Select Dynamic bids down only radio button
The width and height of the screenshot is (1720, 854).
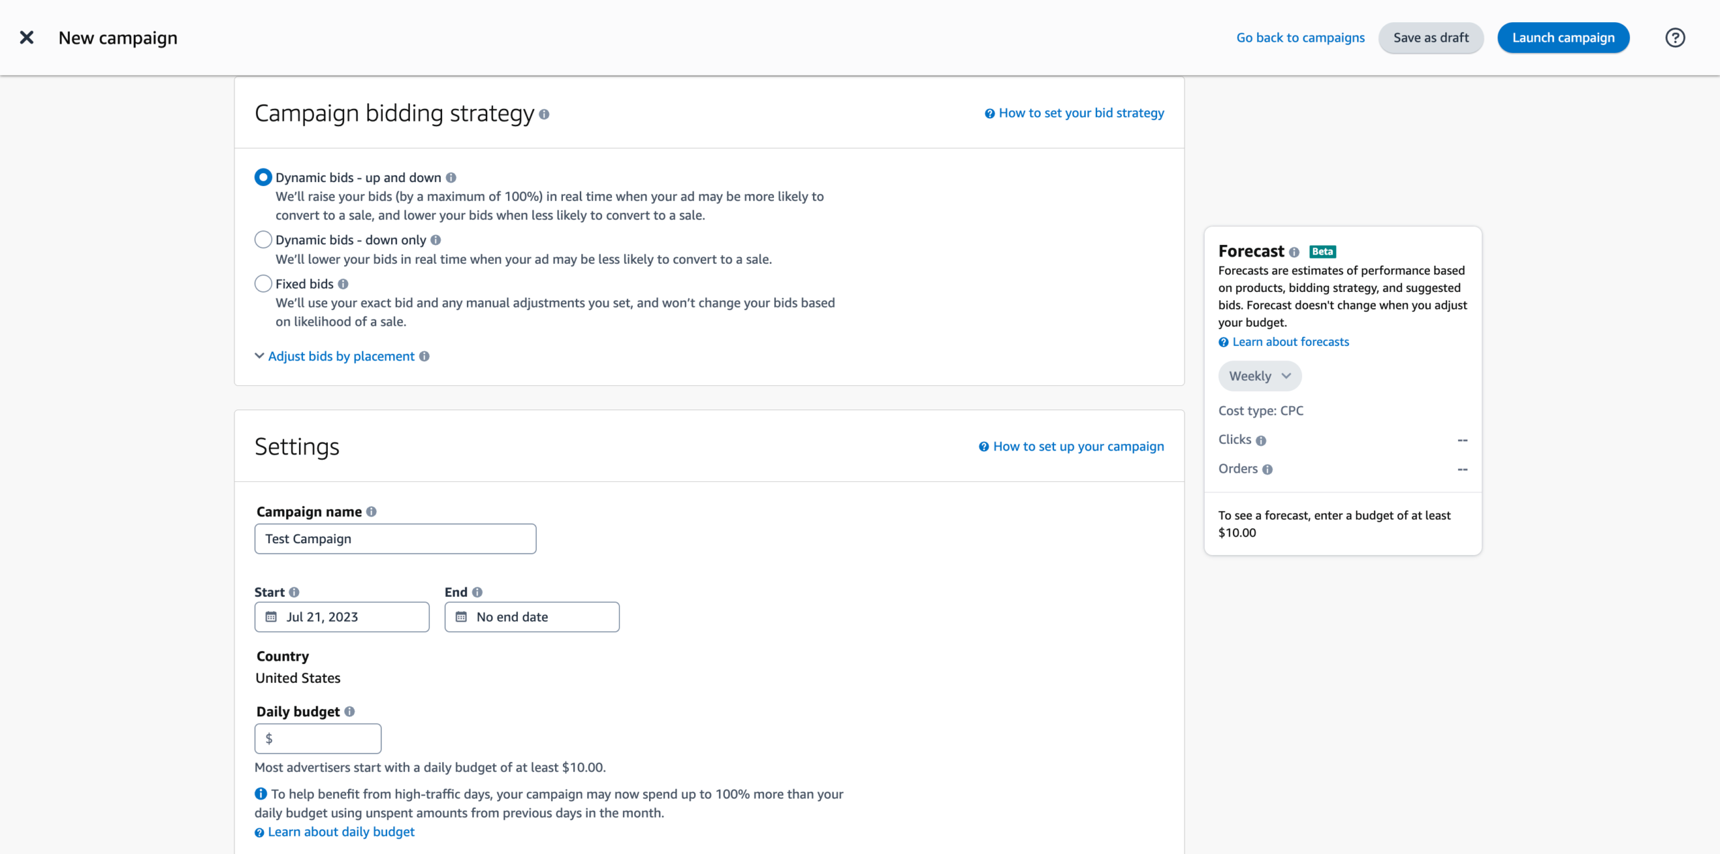263,240
